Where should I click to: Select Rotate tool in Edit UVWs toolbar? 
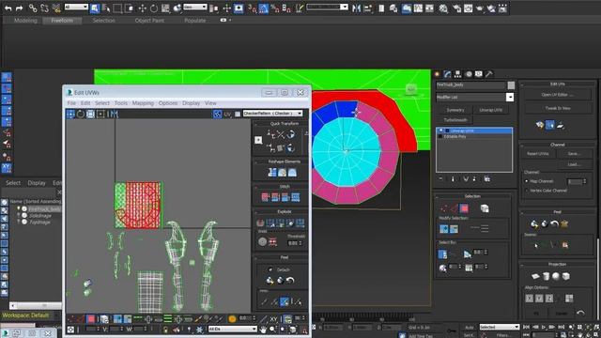point(81,114)
